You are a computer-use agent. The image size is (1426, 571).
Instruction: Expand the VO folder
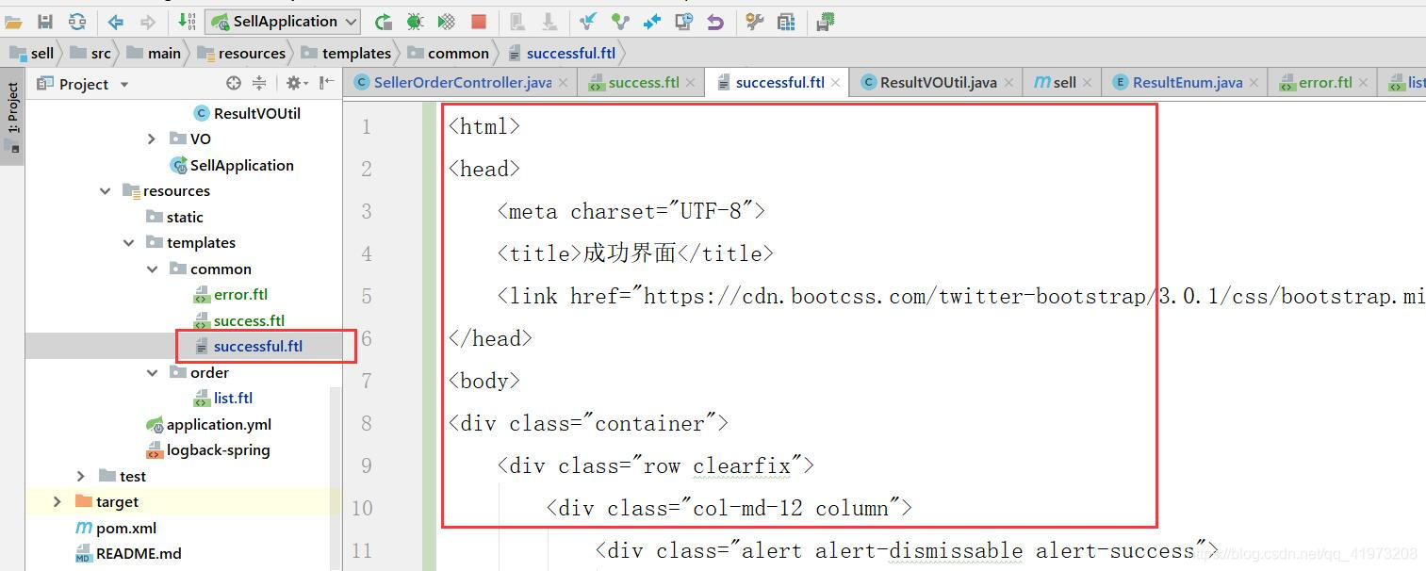coord(152,139)
